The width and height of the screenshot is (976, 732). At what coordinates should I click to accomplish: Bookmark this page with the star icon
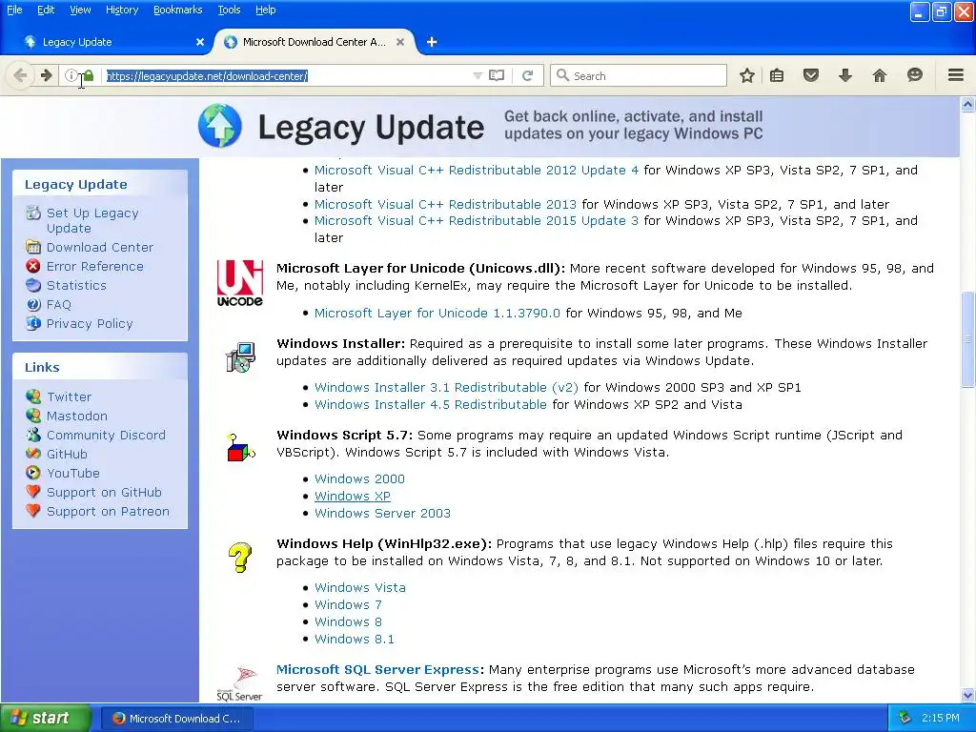[747, 76]
